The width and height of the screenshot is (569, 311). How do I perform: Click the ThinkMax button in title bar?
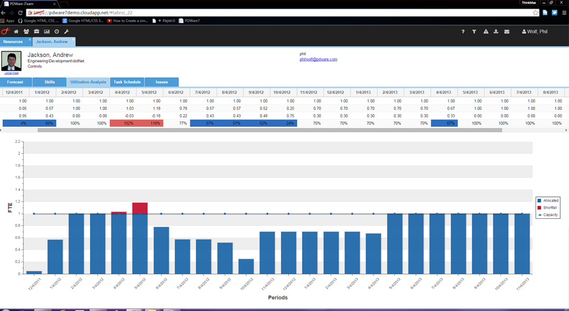[529, 2]
